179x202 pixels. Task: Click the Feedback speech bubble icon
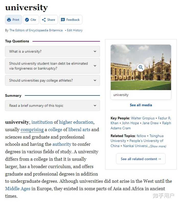tap(63, 20)
